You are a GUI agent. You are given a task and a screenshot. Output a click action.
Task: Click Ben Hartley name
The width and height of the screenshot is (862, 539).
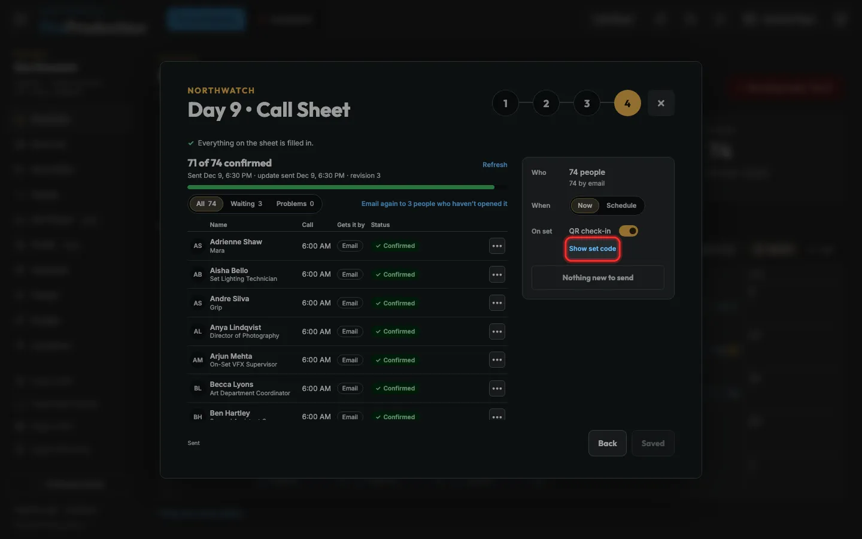coord(230,413)
